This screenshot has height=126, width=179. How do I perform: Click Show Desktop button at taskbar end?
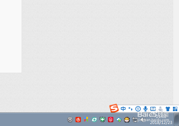point(177,119)
